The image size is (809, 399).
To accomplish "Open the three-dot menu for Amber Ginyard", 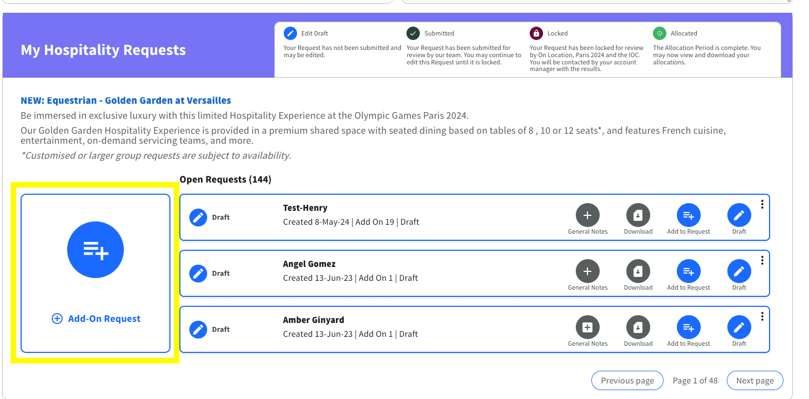I will click(x=762, y=316).
